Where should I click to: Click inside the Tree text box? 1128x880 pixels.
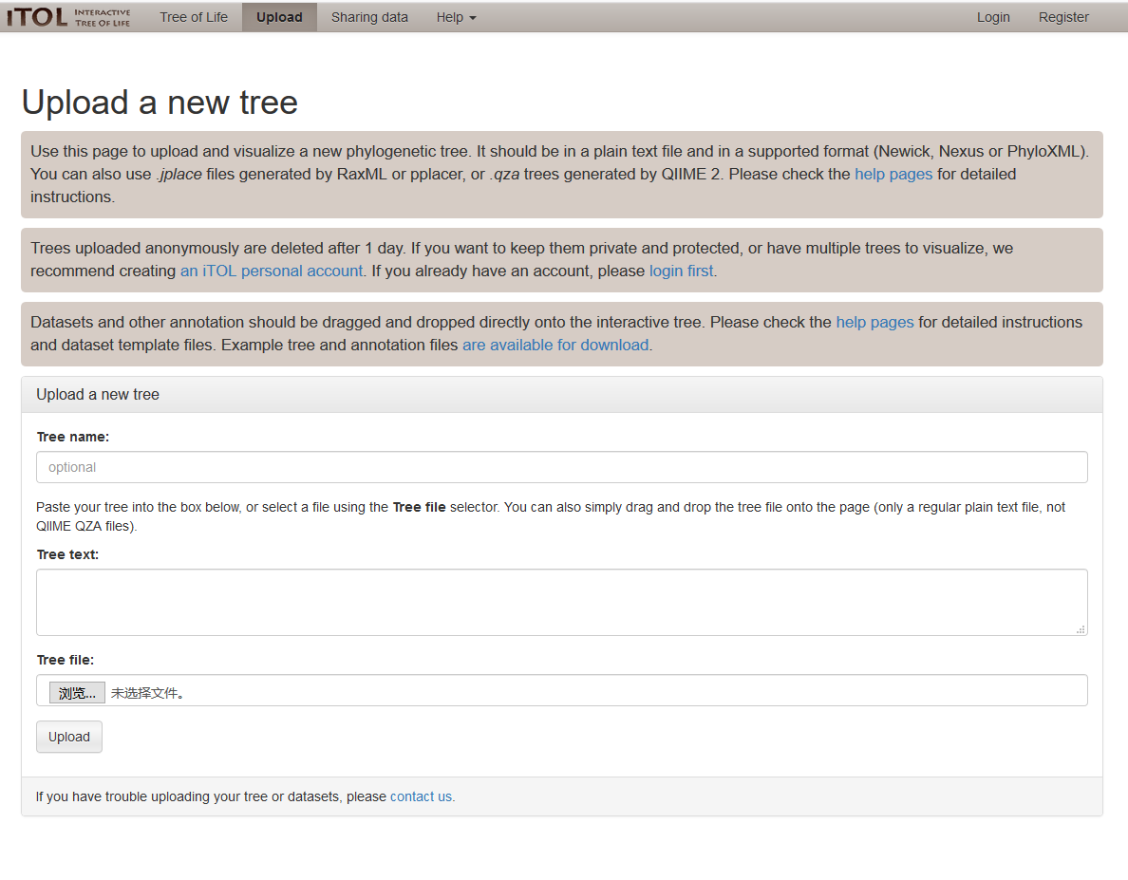(x=561, y=602)
